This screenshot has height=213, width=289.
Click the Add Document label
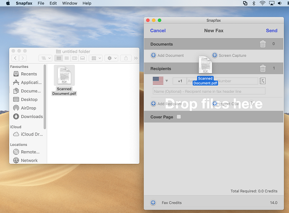[x=170, y=56]
